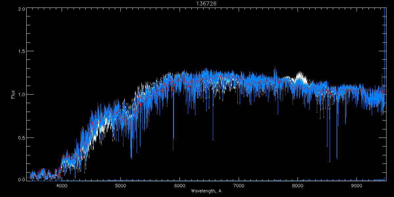Click the 1.0 y-axis tick label
The image size is (394, 197).
click(x=22, y=95)
